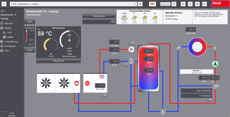Click the gray pump icon near VL-Ist
Image resolution: width=230 pixels, height=117 pixels.
tap(131, 49)
